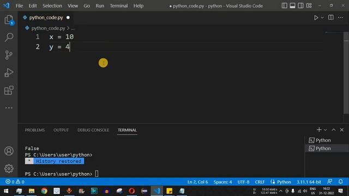The image size is (349, 196).
Task: Switch to the OUTPUT panel tab
Action: click(x=61, y=130)
